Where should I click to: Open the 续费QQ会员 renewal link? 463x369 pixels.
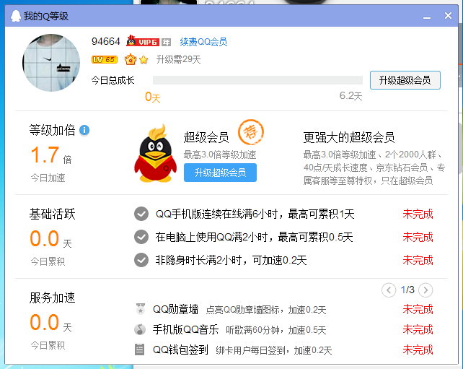coord(203,42)
